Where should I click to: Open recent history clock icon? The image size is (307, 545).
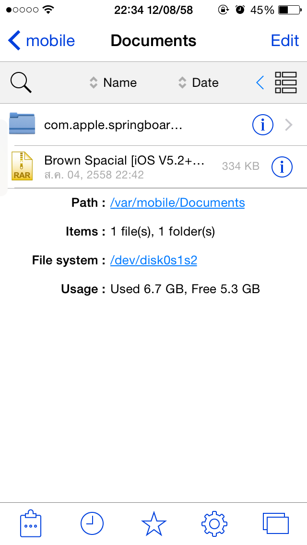tap(92, 523)
